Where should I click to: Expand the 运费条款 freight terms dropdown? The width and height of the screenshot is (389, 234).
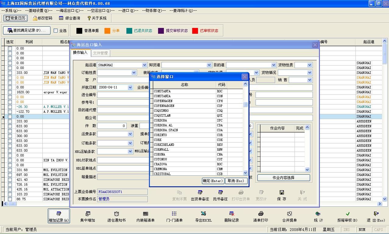point(130,134)
